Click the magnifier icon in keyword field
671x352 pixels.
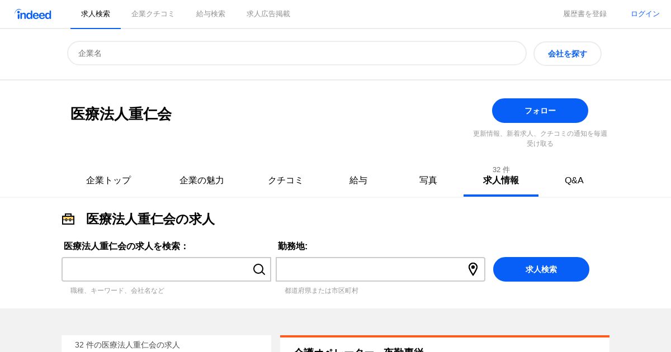259,269
